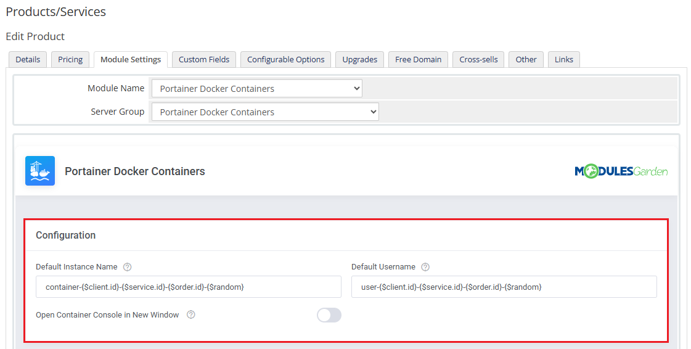Open the Free Domain tab
Screen dimensions: 691x349
pos(418,59)
